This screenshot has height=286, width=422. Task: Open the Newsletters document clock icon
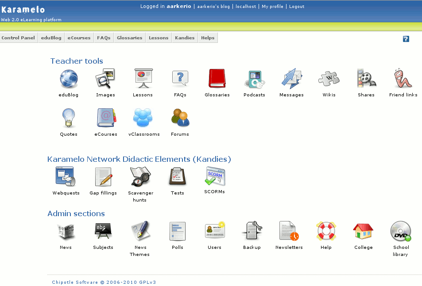click(x=289, y=231)
